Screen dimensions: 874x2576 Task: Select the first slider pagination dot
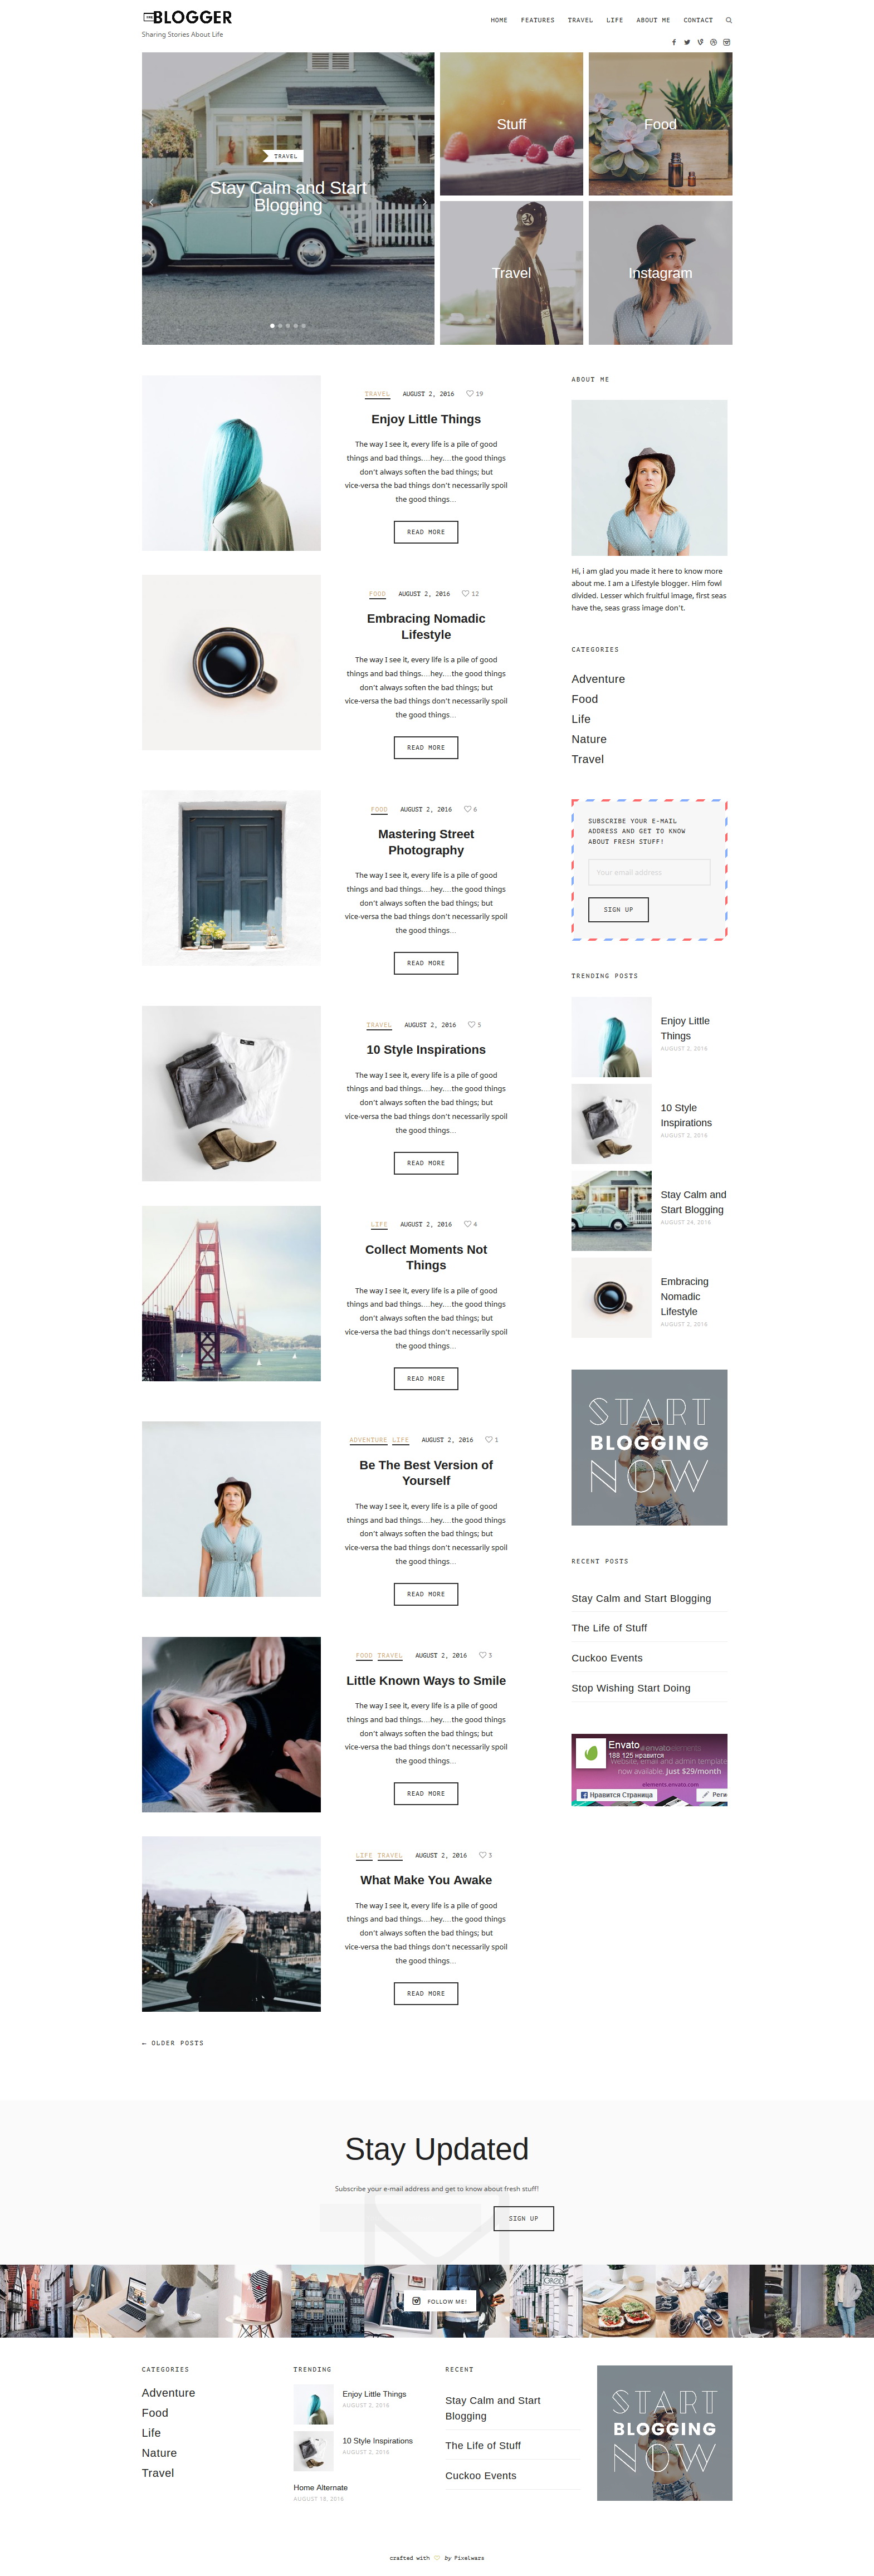(x=272, y=325)
